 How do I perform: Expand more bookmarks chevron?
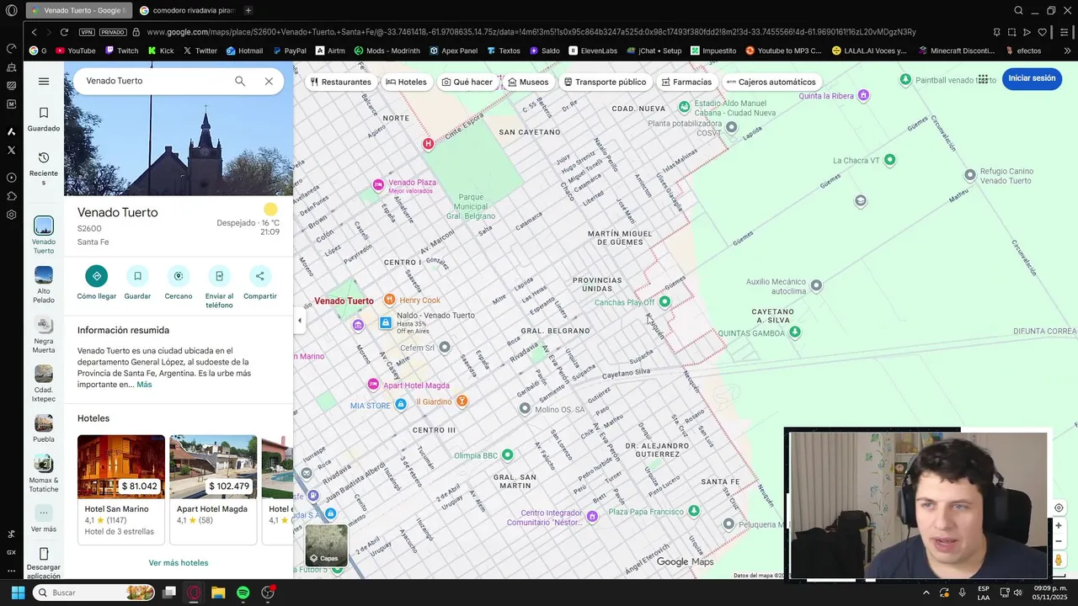pos(1067,50)
